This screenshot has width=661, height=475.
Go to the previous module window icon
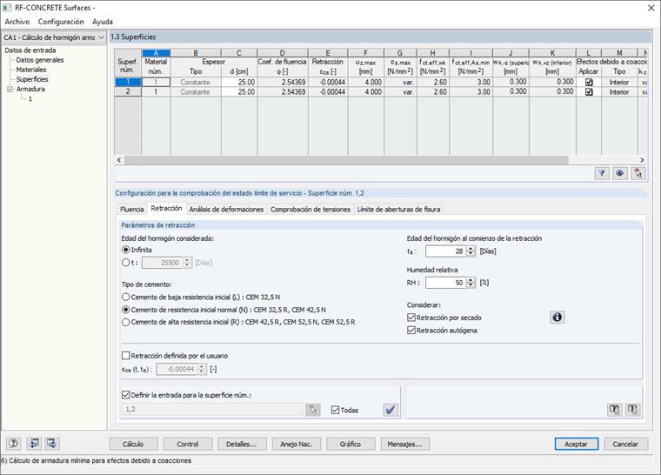pyautogui.click(x=34, y=444)
